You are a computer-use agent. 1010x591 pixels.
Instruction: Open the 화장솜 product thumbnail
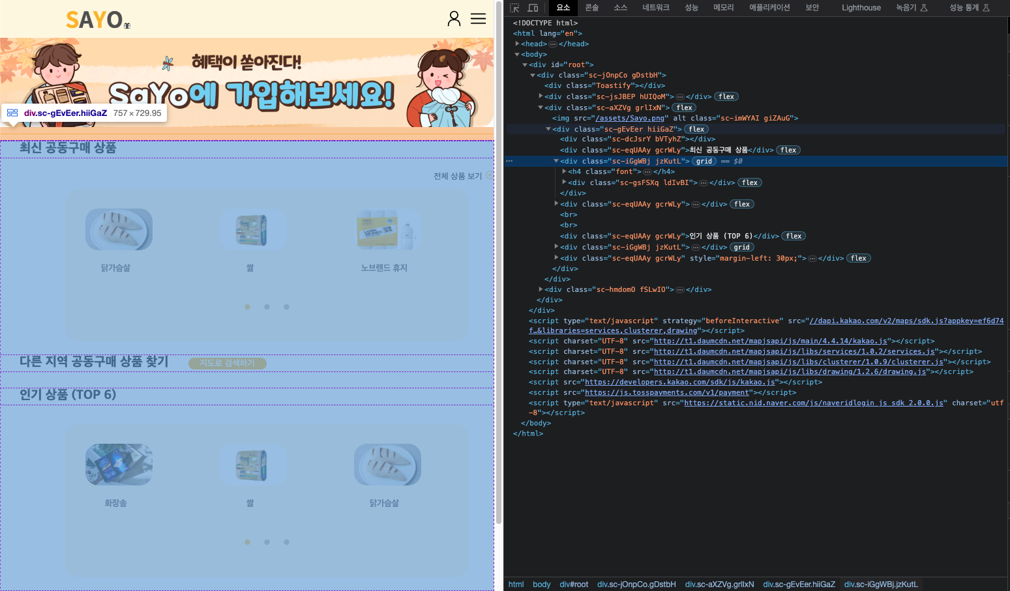pos(119,465)
